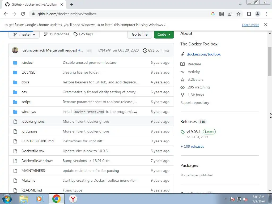Click the muted volume tray icon
Screen dimensions: 272x204
[x=245, y=199]
